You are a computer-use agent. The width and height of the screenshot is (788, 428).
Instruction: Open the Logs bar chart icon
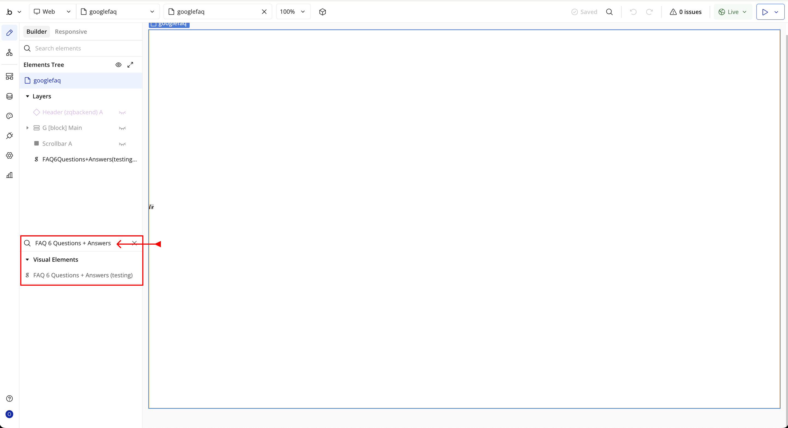[x=10, y=175]
